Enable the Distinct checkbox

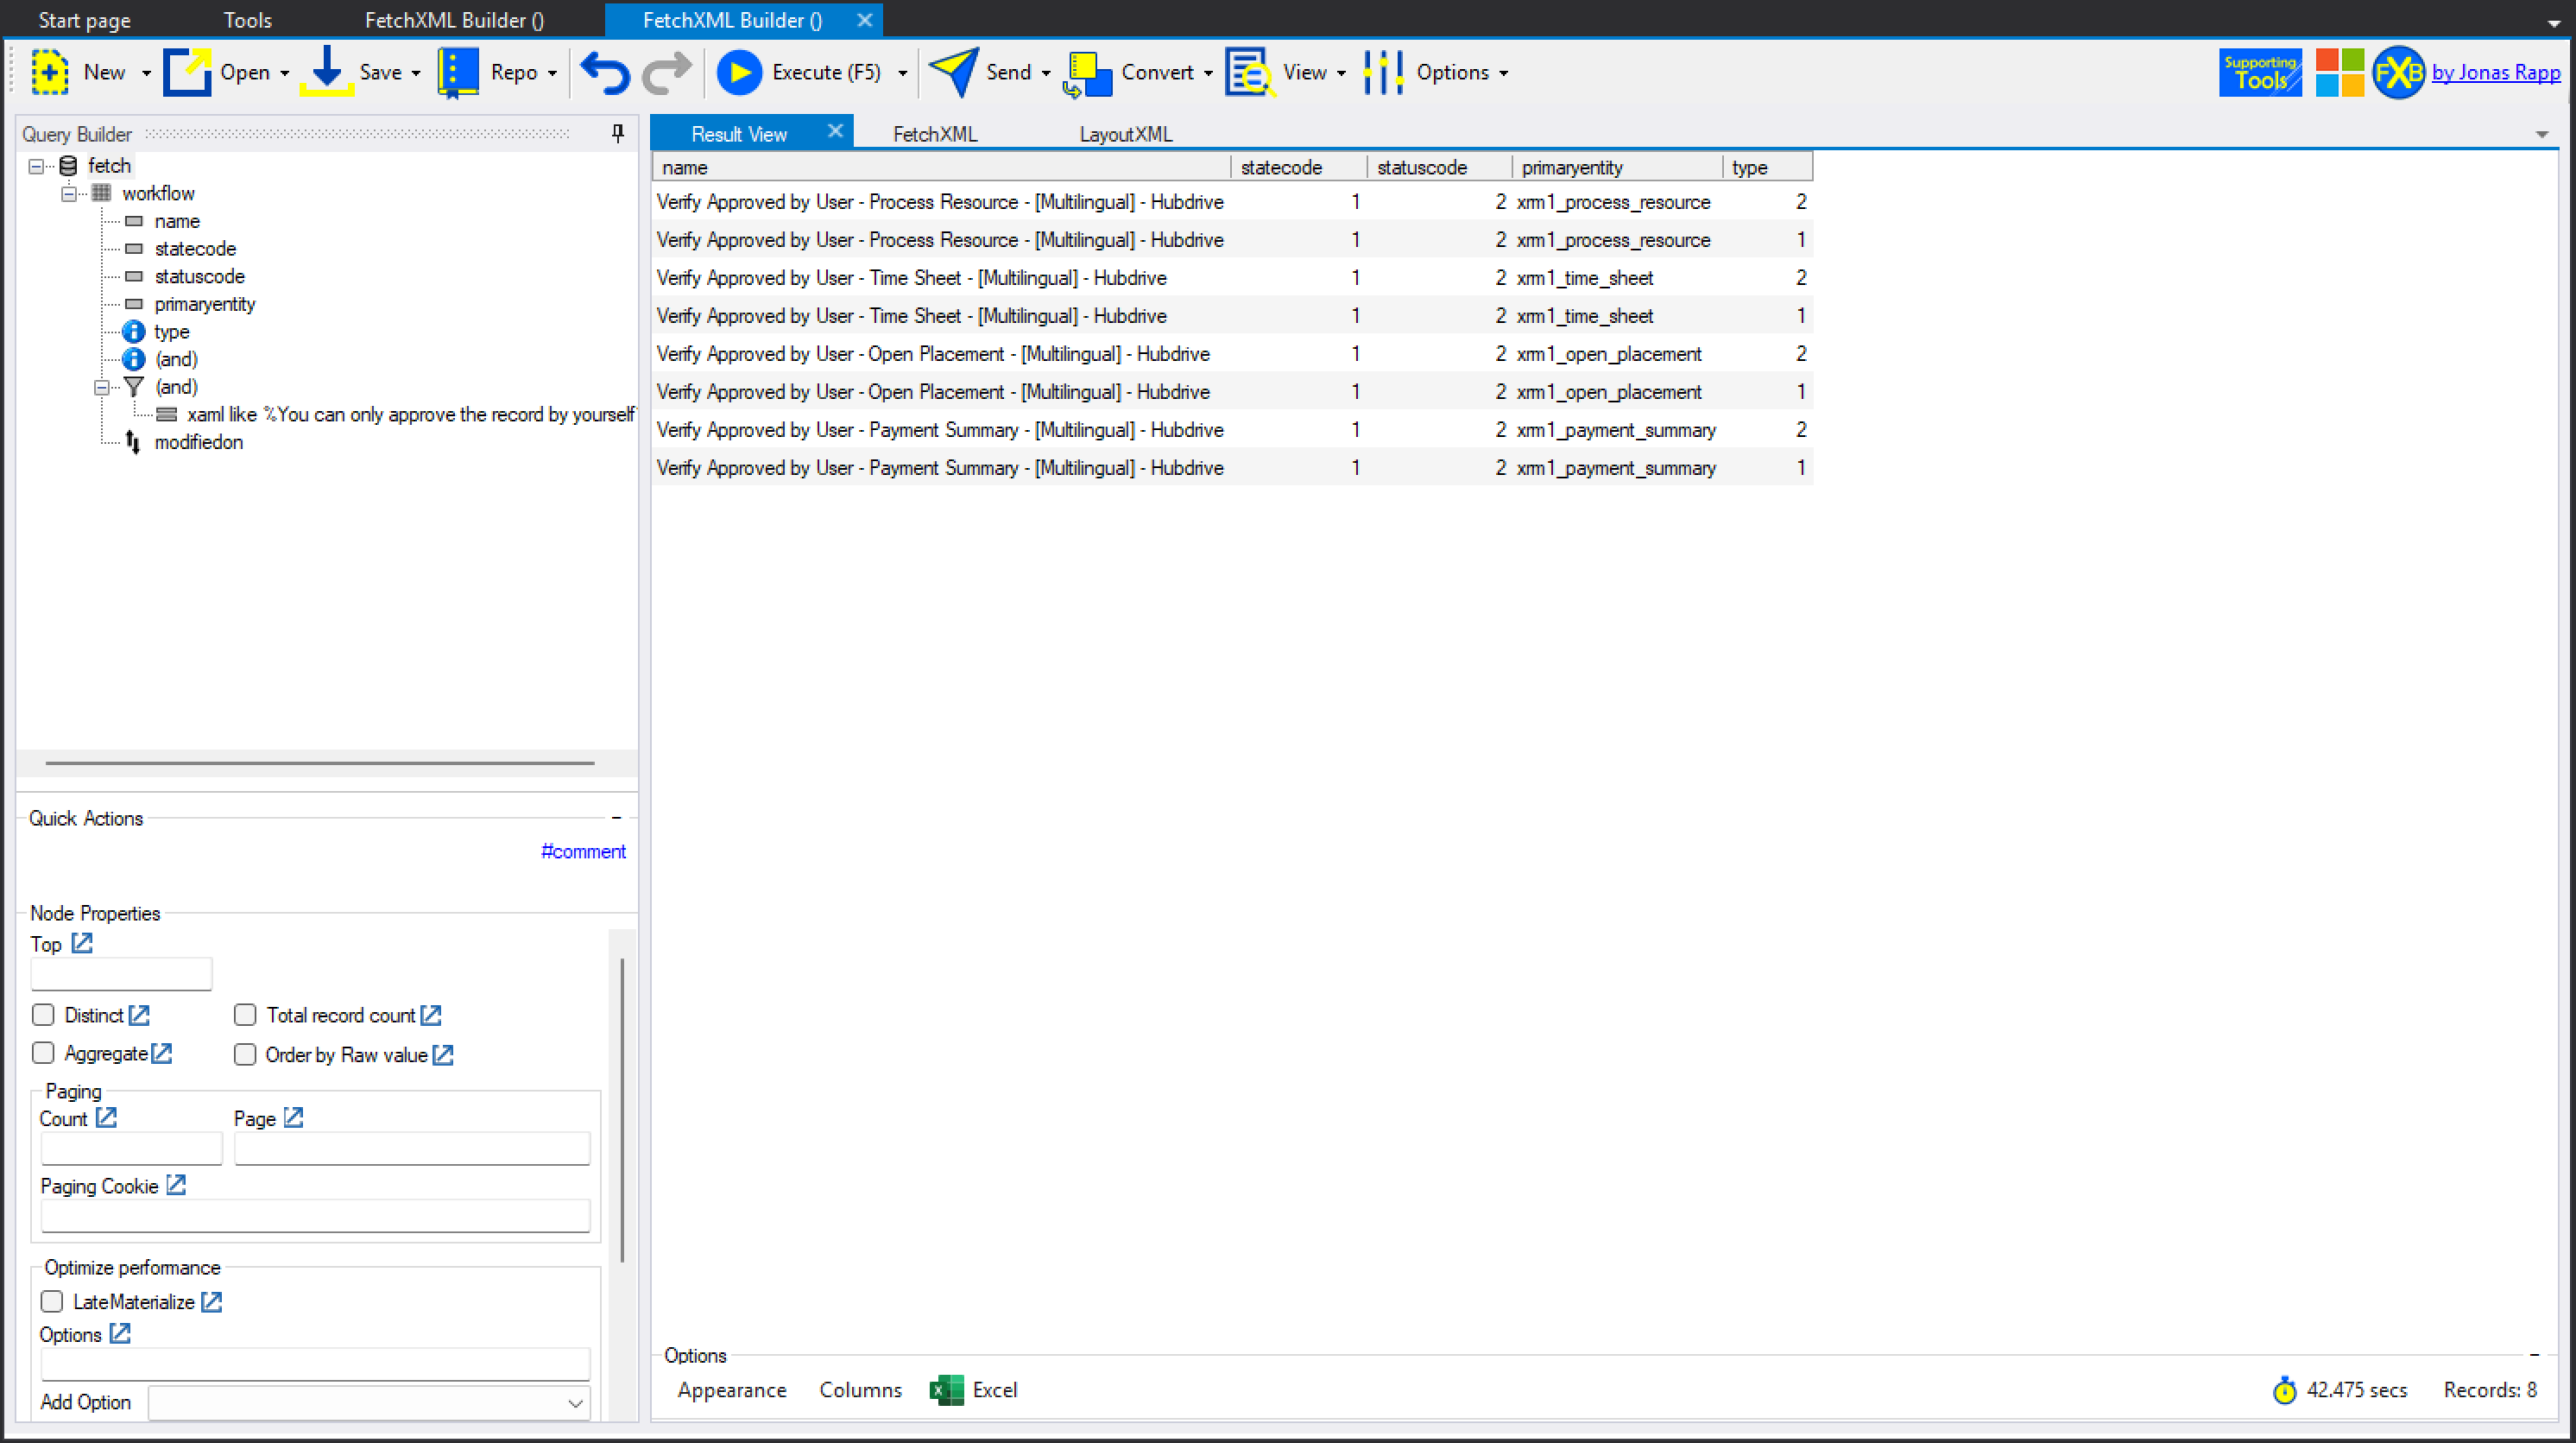tap(43, 1014)
